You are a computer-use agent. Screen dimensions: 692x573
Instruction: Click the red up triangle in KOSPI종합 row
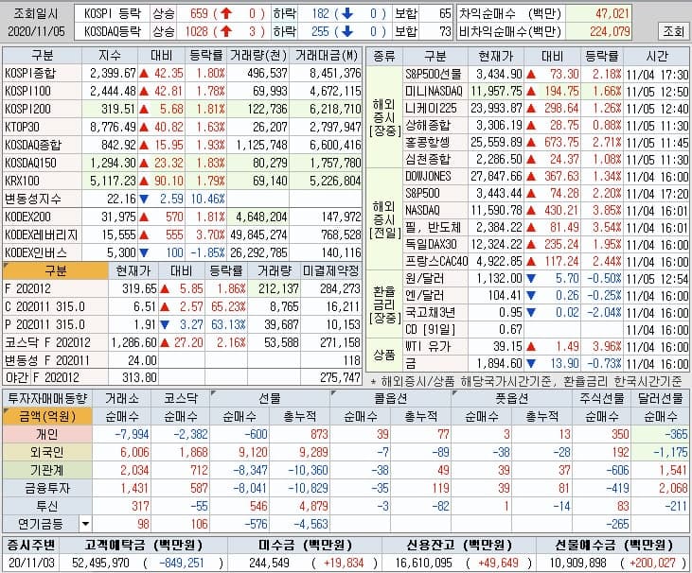coord(144,73)
